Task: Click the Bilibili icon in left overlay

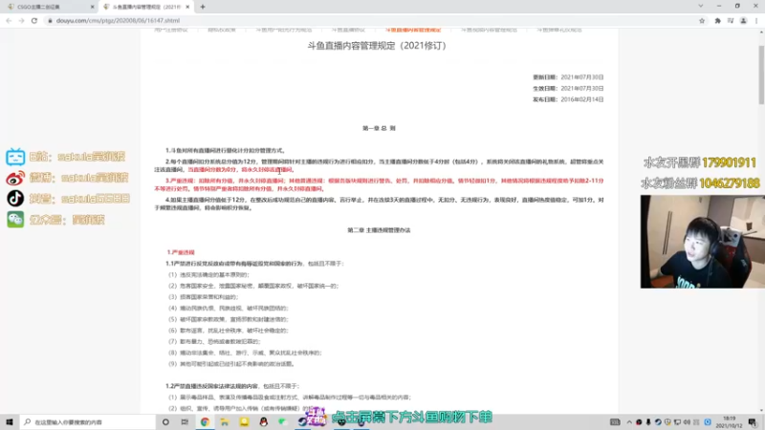Action: click(15, 157)
